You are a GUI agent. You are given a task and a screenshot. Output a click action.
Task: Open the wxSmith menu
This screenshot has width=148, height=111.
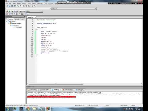[40, 3]
